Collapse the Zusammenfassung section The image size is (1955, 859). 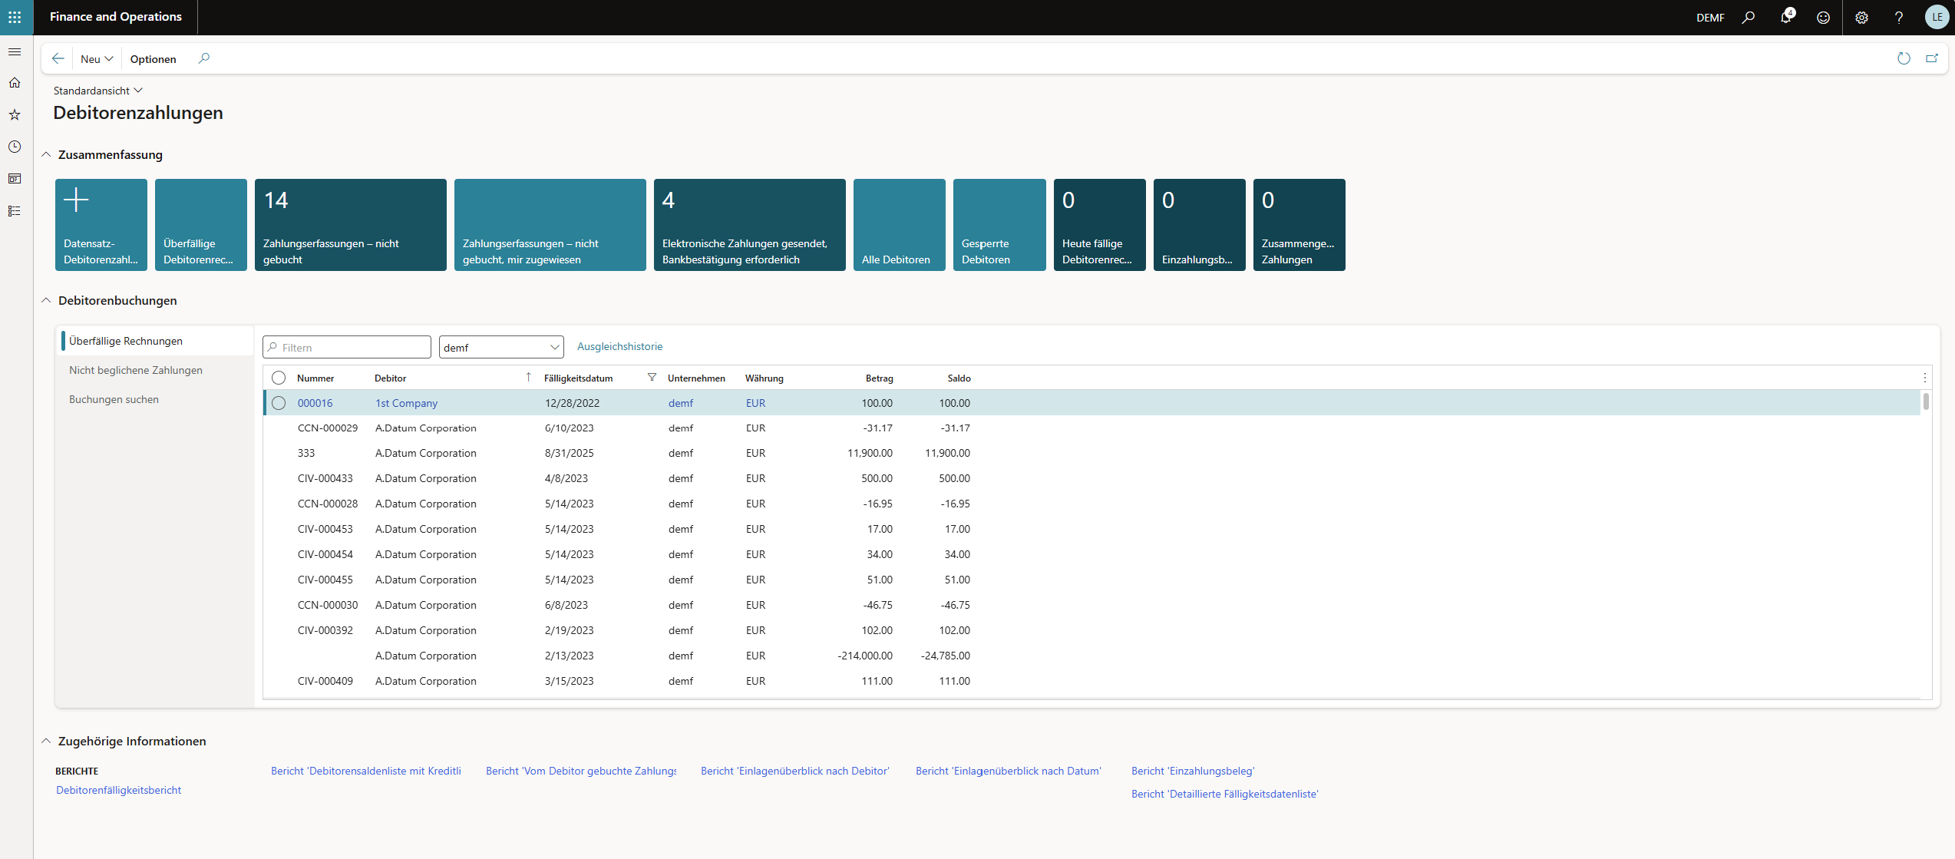[46, 155]
